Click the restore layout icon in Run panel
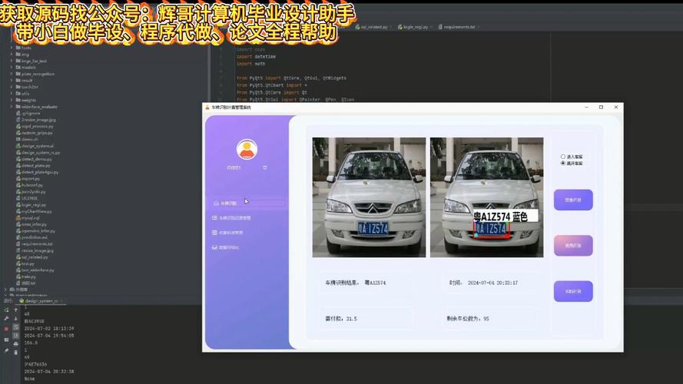Screen dimensions: 683x384 (7, 339)
